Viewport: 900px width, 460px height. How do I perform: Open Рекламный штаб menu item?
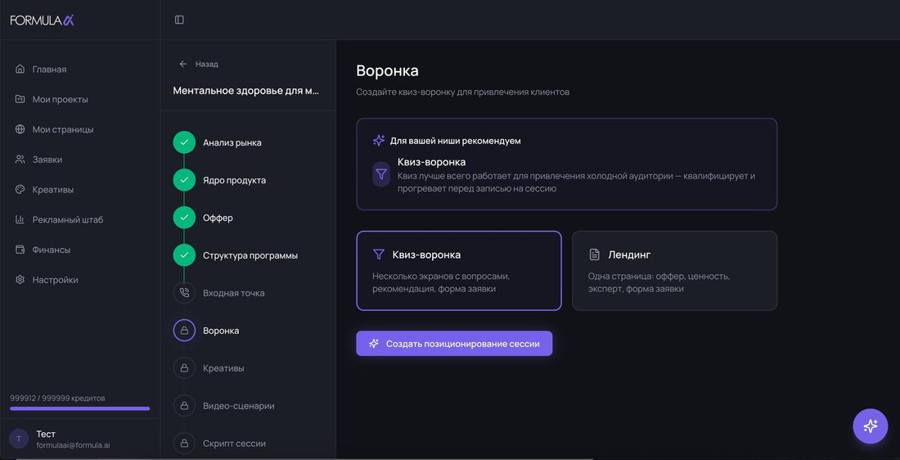coord(68,219)
